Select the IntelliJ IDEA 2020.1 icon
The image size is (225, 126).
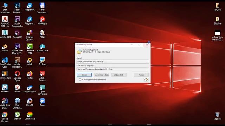(x=5, y=104)
